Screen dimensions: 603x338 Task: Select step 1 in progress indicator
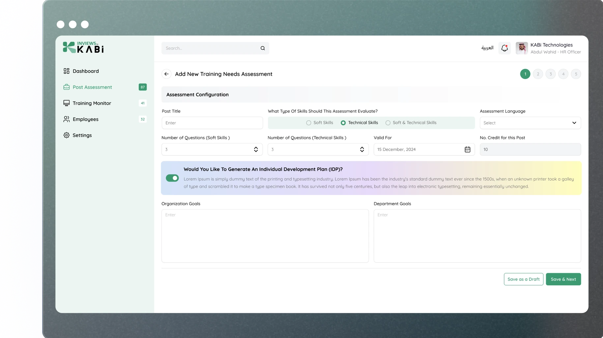tap(525, 74)
